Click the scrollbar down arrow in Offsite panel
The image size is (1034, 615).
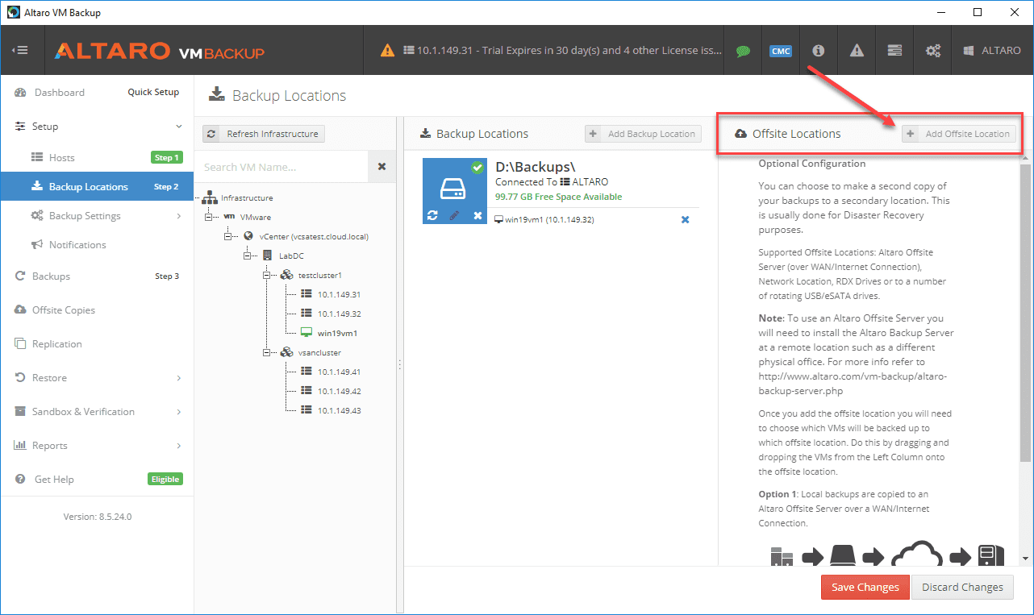point(1026,558)
